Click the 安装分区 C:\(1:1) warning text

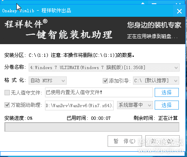[69, 55]
